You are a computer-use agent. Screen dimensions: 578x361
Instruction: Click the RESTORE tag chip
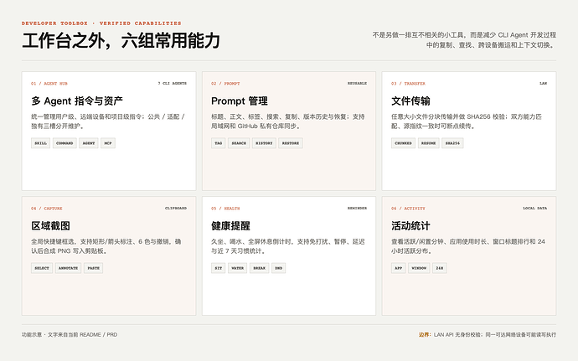[x=291, y=143]
